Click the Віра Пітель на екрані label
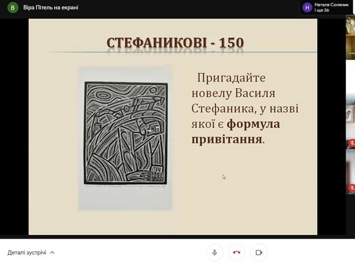The height and width of the screenshot is (266, 355). pyautogui.click(x=51, y=7)
